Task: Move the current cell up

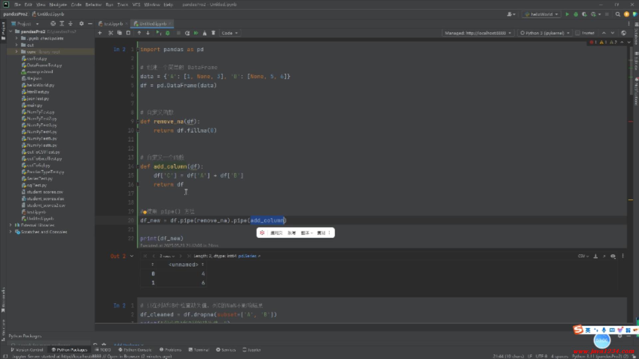Action: click(139, 33)
